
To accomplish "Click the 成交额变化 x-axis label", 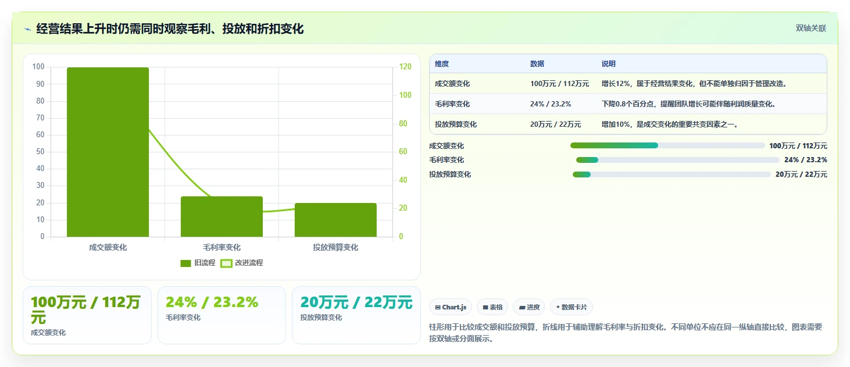I will 108,247.
